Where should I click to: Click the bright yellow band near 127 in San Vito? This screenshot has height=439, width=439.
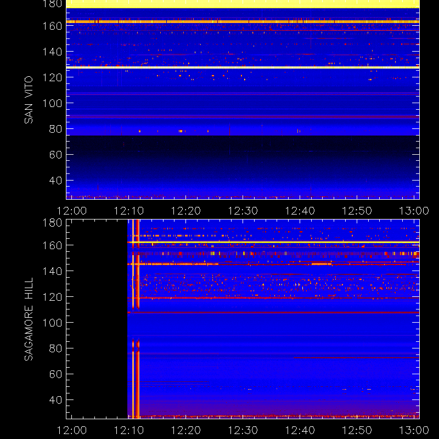click(243, 67)
